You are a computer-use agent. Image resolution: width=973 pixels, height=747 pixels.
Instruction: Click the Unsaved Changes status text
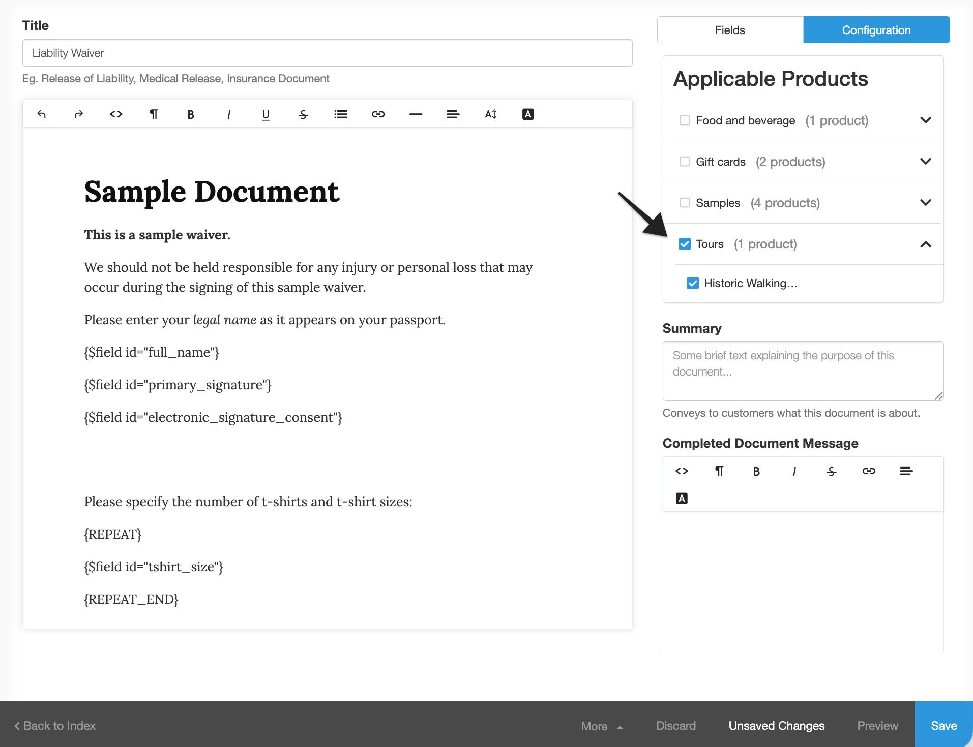(x=777, y=726)
